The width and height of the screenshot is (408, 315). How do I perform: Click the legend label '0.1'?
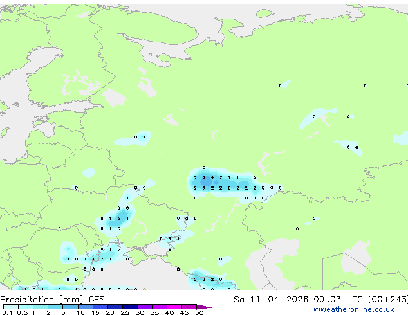[7, 312]
